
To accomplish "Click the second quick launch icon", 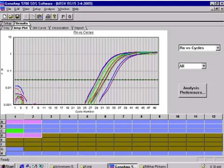I will (x=28, y=166).
